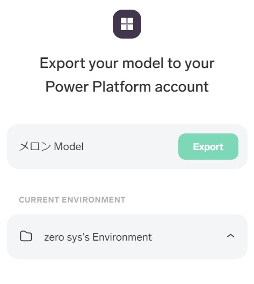Click the up-arrow caret in the environment row
The width and height of the screenshot is (254, 284).
(x=230, y=236)
